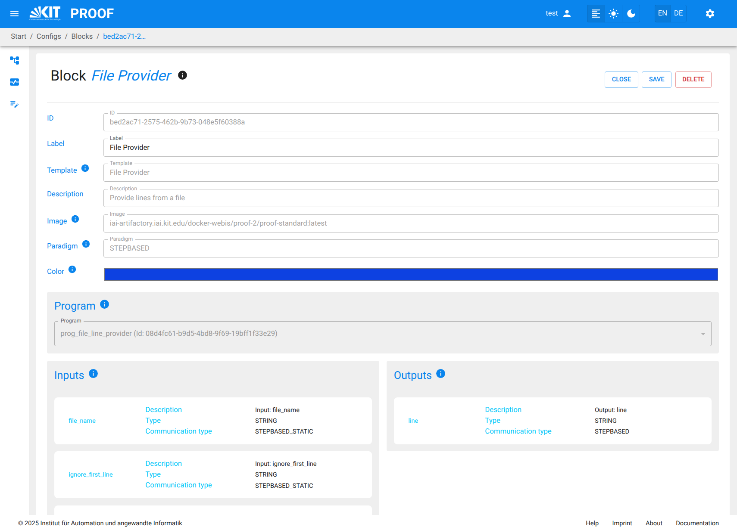Screen dimensions: 737x527
Task: Select the edit logs icon in the sidebar
Action: coord(14,104)
